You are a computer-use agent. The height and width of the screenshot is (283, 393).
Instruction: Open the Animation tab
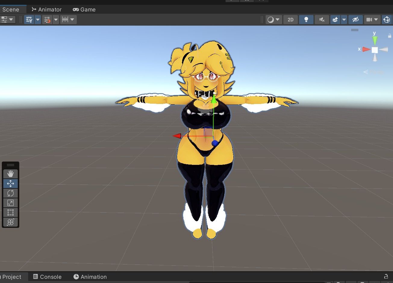(90, 277)
